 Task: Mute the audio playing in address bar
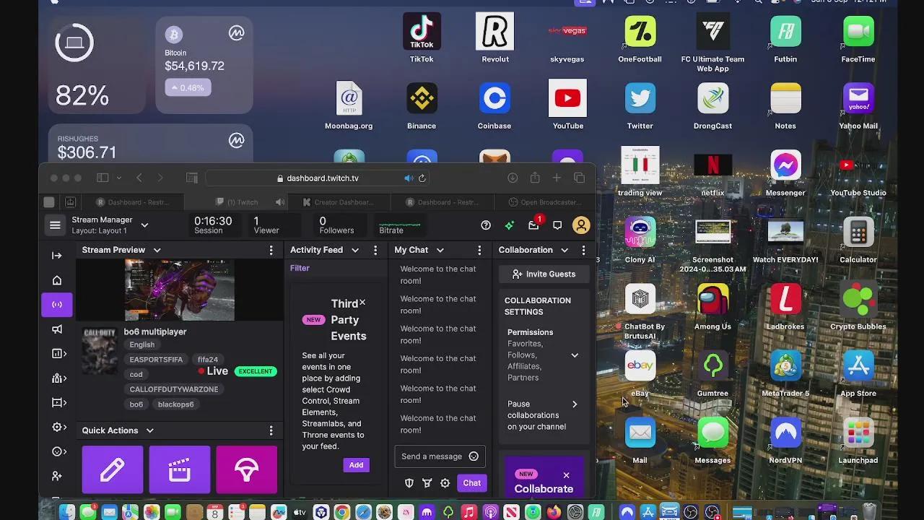[409, 178]
